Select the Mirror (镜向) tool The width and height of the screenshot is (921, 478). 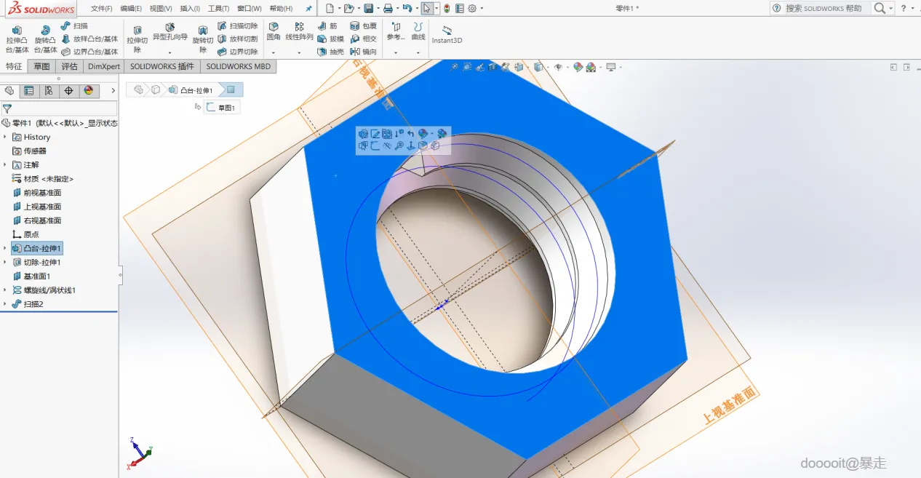pos(364,52)
